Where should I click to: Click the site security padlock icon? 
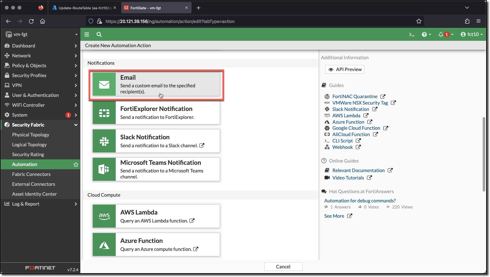coord(99,21)
